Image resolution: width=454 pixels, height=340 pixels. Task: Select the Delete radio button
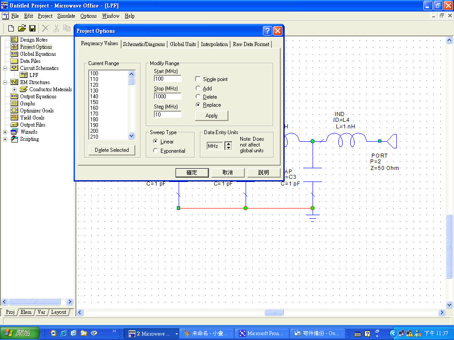pos(198,96)
